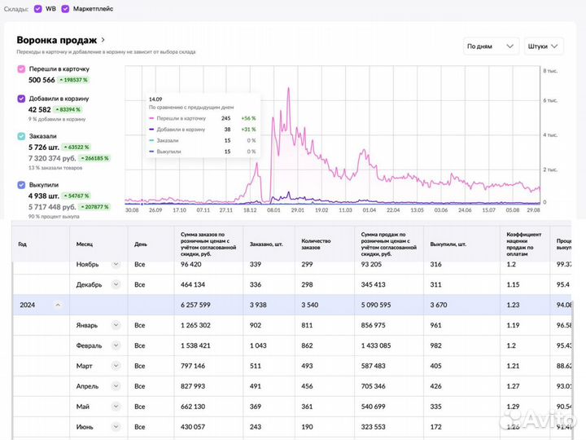
Task: Toggle the Добавили в корзину series checkbox
Action: [22, 99]
